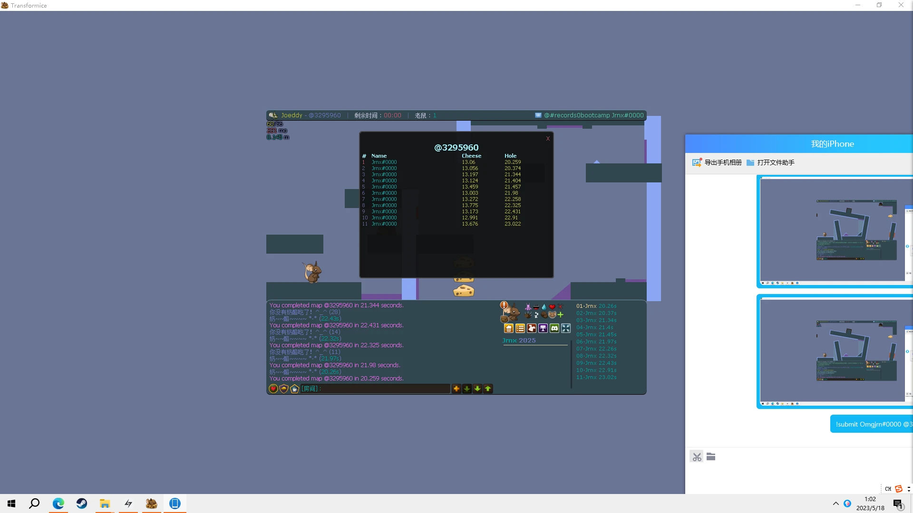Click the !submit Omgjrn#0000 message bubble
Viewport: 913px width, 513px height.
[872, 424]
